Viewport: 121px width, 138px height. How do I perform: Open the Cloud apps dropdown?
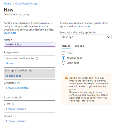[x=86, y=37]
